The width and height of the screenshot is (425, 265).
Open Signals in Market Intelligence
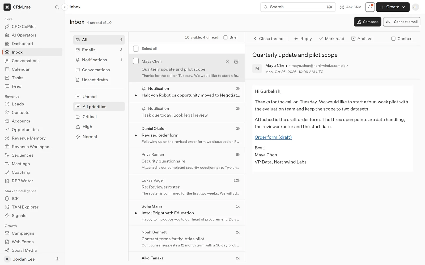coord(32,215)
